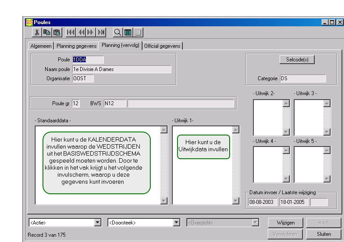
Task: Open the <Actie> dropdown
Action: 98,223
